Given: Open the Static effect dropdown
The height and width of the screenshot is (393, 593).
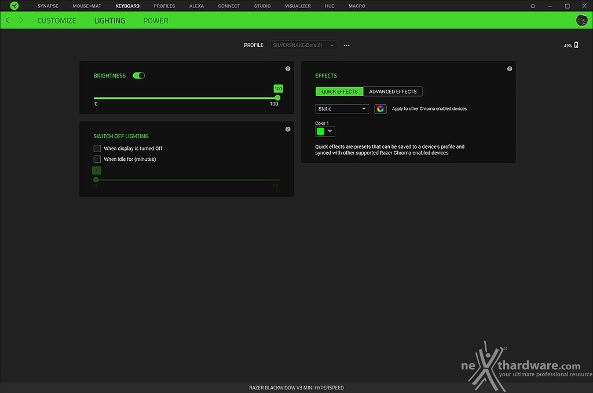Looking at the screenshot, I should 342,109.
